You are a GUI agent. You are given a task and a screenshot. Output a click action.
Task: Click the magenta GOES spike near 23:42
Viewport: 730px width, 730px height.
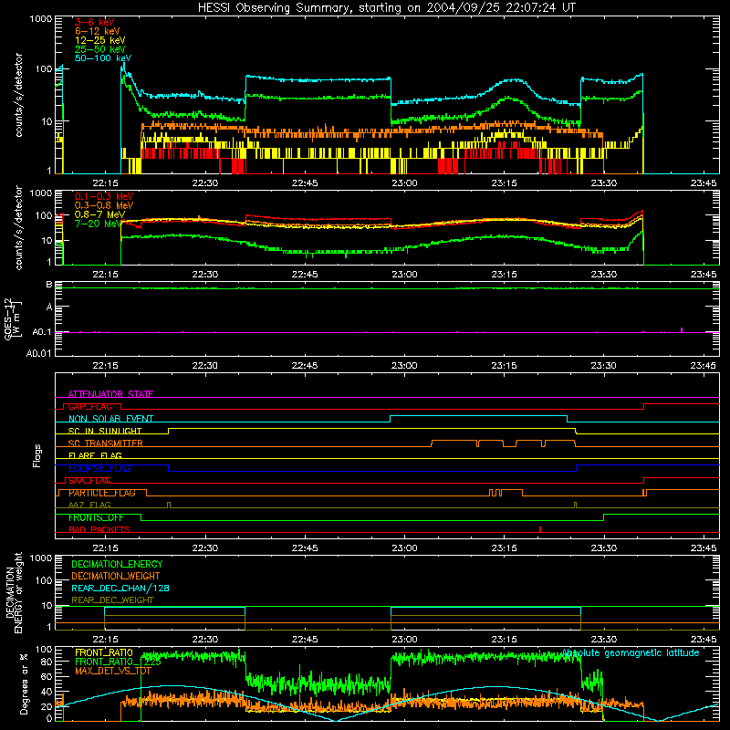(682, 329)
